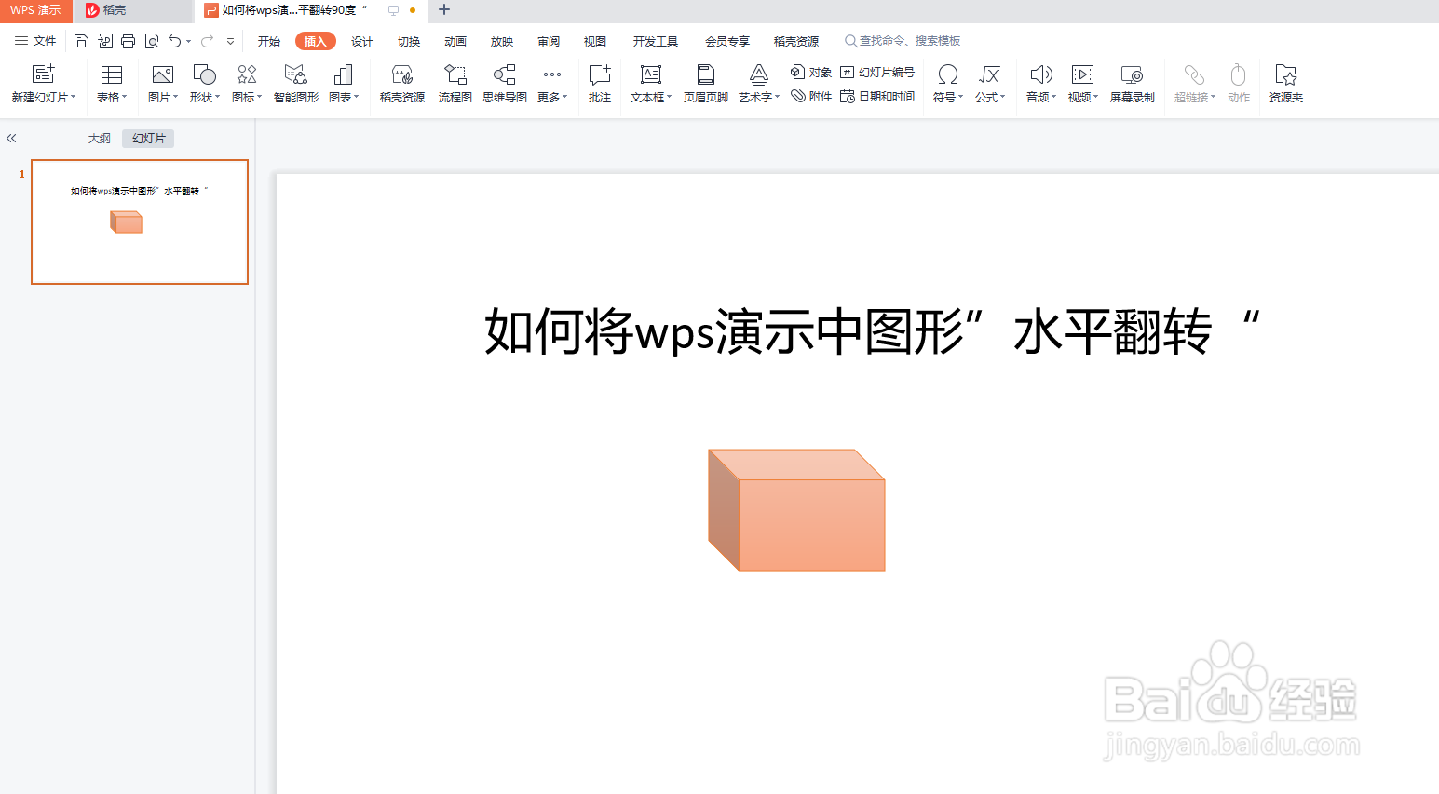Click the Print icon in quick toolbar

[x=128, y=41]
